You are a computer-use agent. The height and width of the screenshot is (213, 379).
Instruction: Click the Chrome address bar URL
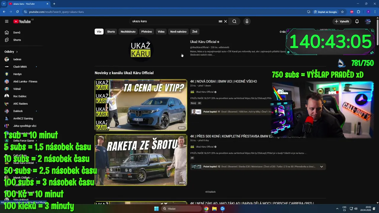56,12
